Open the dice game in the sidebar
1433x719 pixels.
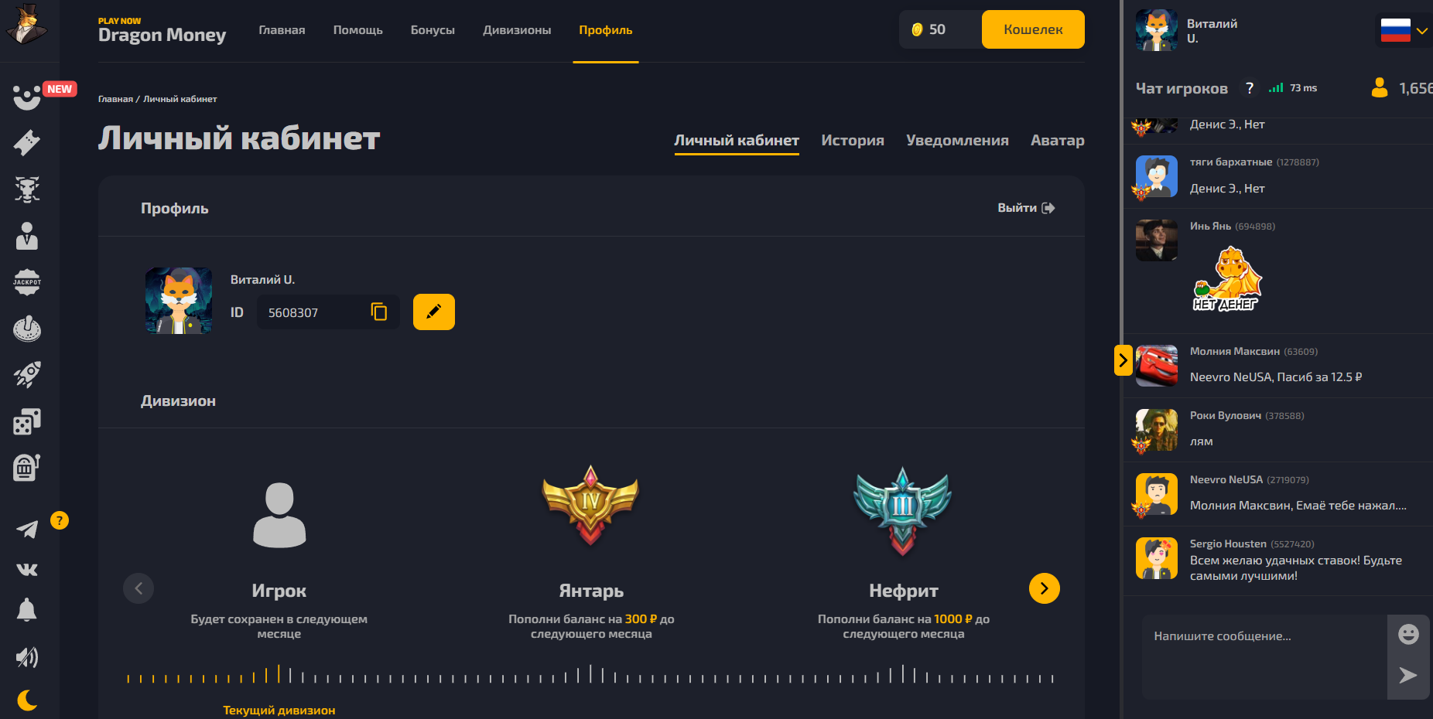pos(27,421)
